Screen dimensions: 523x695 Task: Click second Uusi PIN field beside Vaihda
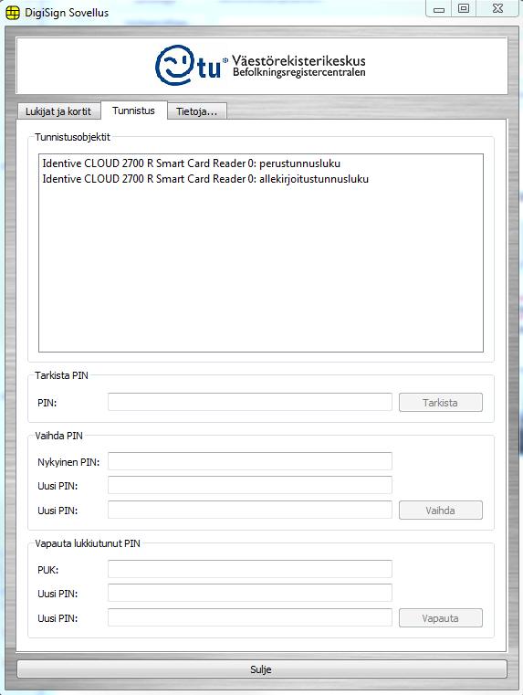250,511
